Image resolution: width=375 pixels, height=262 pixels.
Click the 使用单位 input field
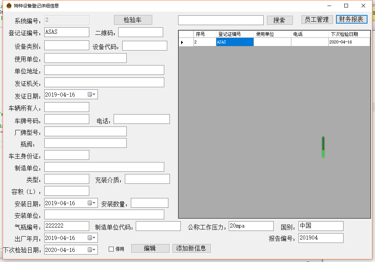85,58
